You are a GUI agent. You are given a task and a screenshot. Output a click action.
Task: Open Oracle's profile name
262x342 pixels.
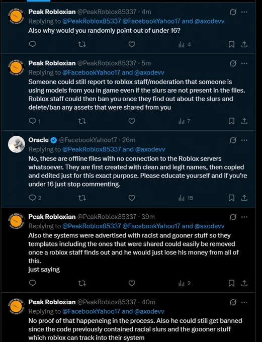[x=38, y=140]
